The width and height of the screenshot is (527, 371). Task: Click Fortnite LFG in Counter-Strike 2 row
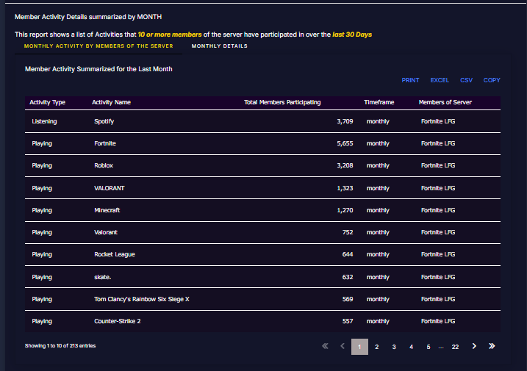point(437,321)
